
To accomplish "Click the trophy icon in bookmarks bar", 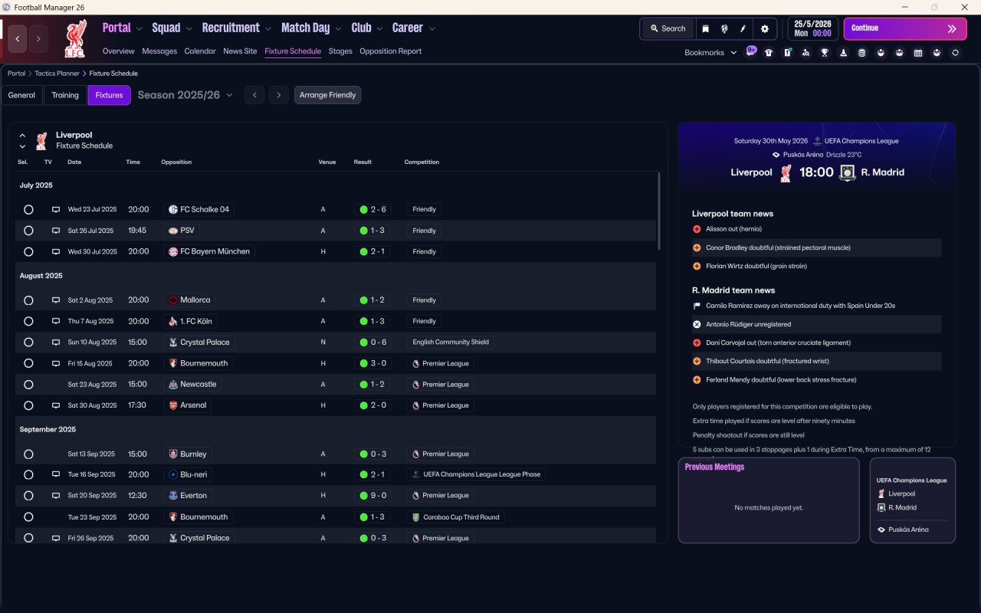I will (825, 53).
